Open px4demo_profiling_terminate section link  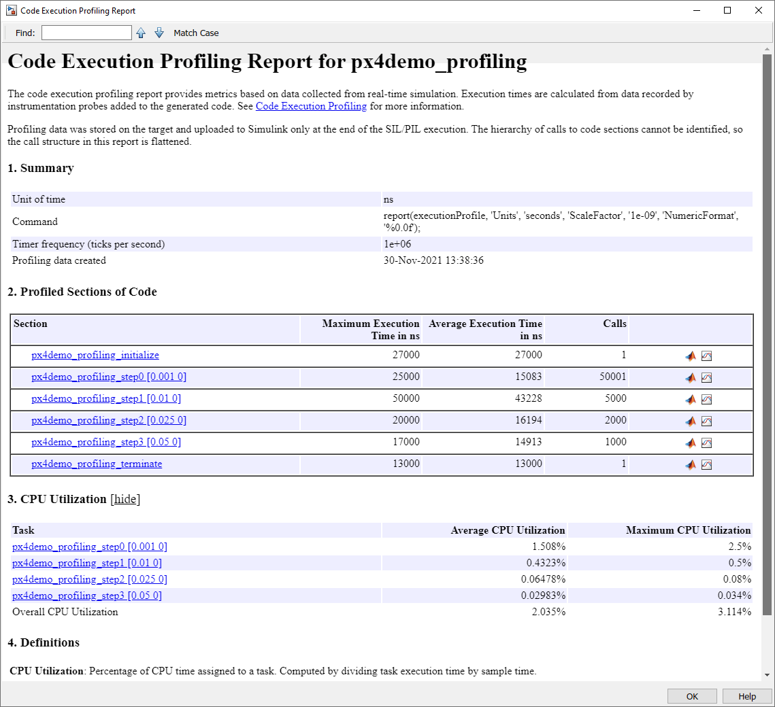coord(97,464)
